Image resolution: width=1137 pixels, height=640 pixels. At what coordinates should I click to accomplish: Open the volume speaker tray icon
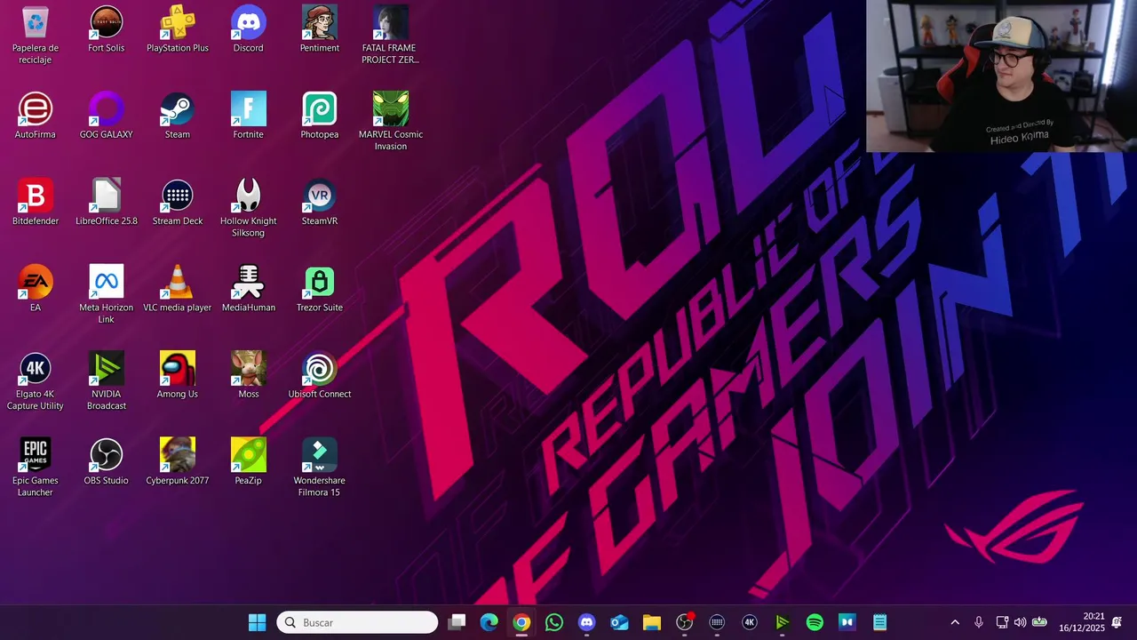1020,622
